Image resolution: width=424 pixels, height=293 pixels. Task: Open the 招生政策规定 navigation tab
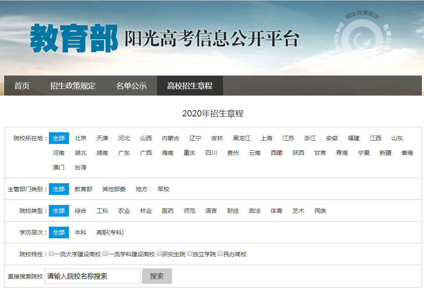pos(73,86)
